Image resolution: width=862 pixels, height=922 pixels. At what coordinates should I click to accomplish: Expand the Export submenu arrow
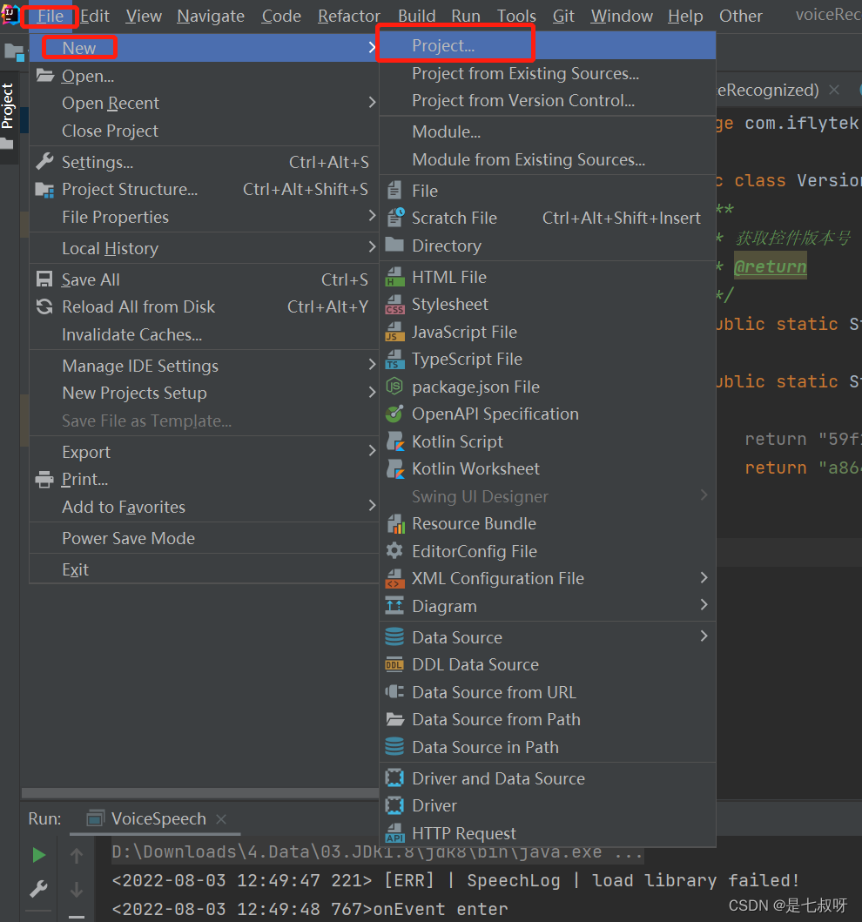[x=372, y=450]
